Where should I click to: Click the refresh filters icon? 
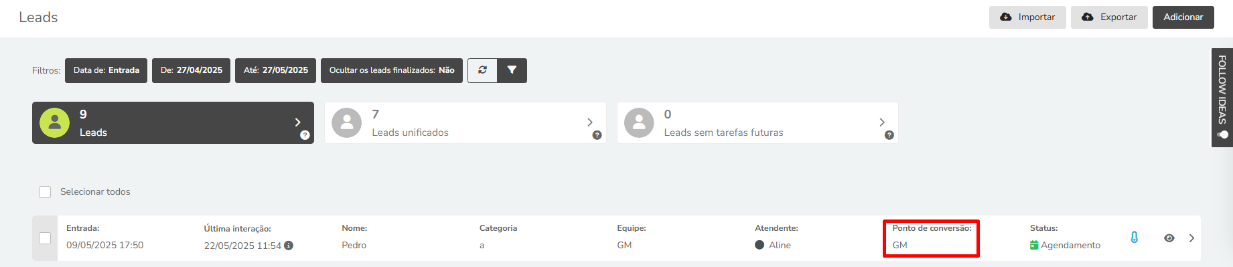482,70
